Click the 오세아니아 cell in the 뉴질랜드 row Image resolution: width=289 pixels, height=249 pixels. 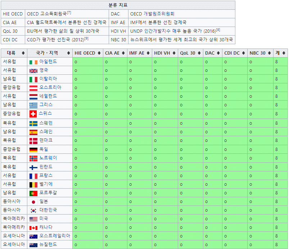14,244
